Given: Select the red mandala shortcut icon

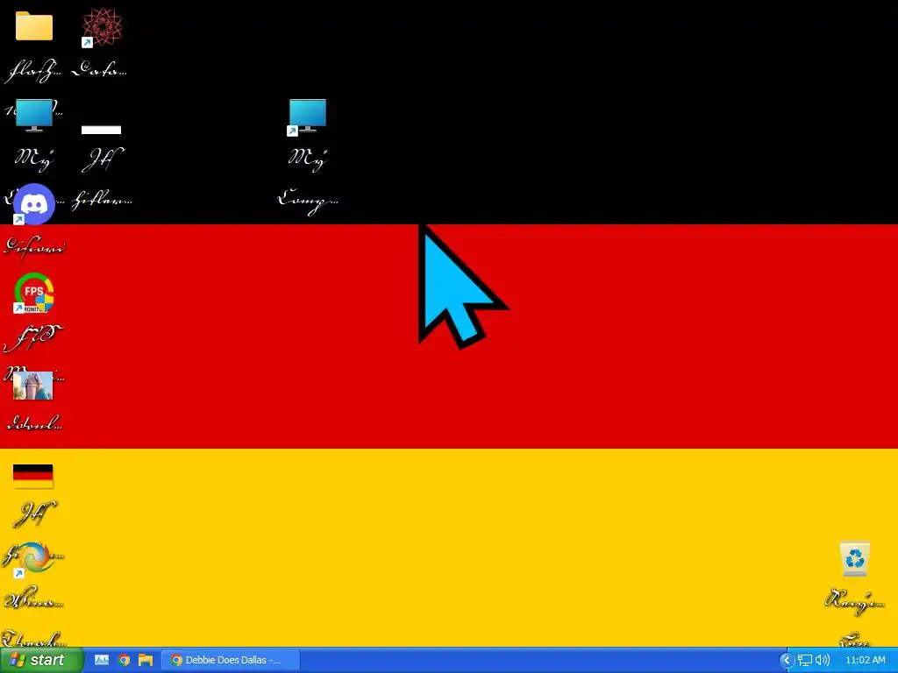Looking at the screenshot, I should pyautogui.click(x=102, y=27).
